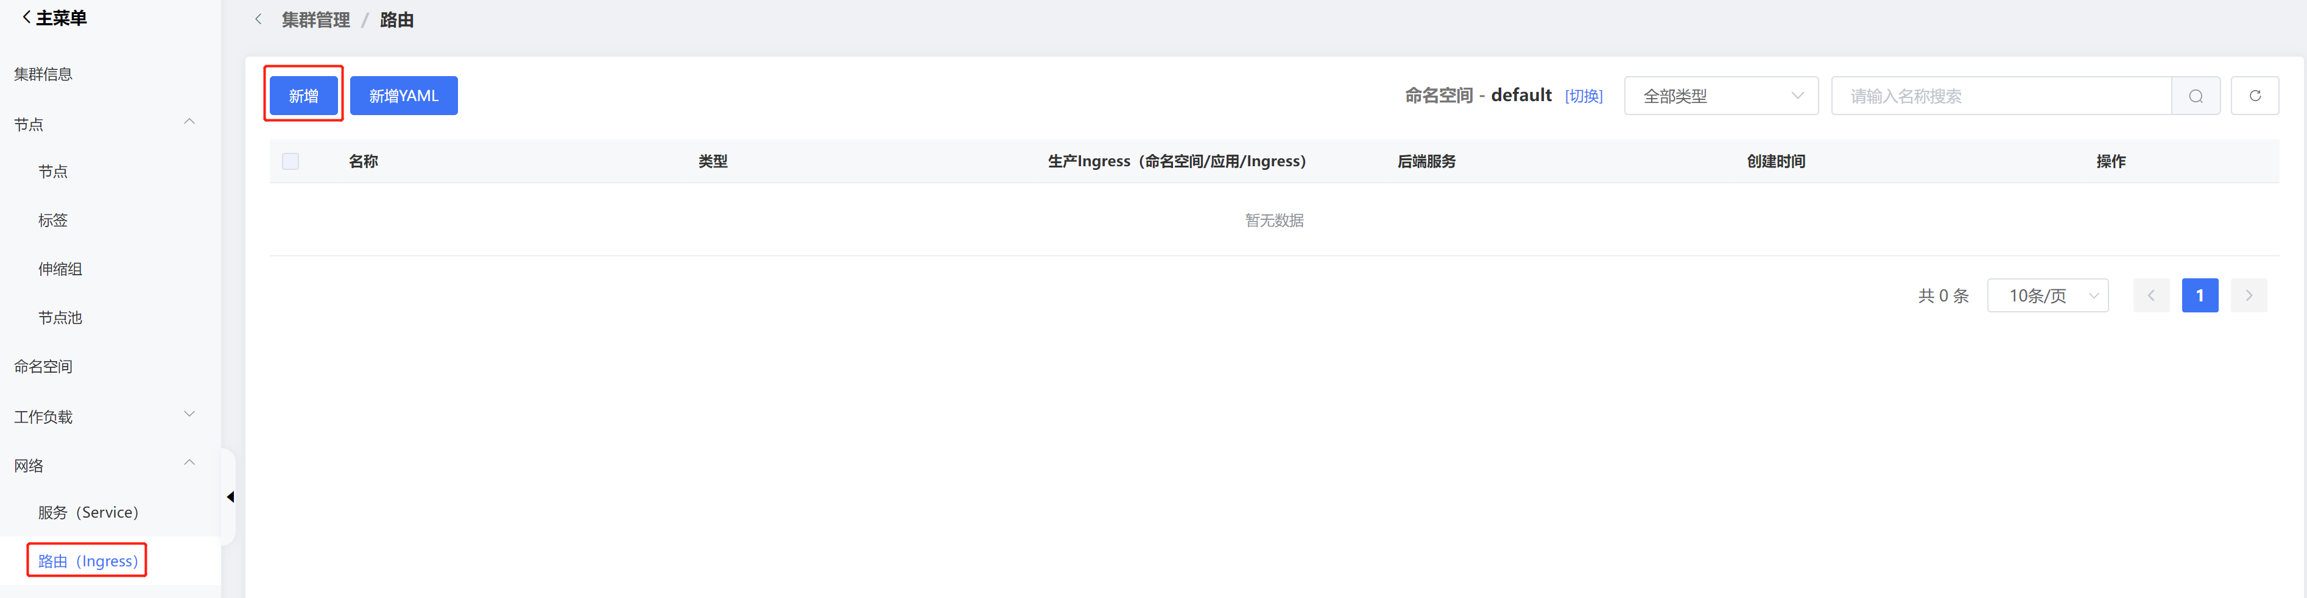Click the 名称 column header
This screenshot has width=2307, height=598.
[363, 161]
